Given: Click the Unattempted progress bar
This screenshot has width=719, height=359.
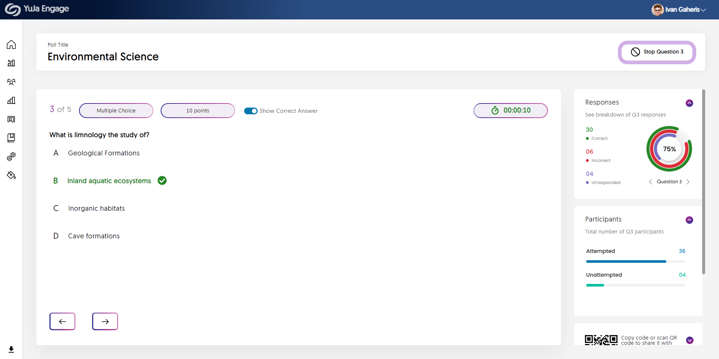Looking at the screenshot, I should coord(635,285).
